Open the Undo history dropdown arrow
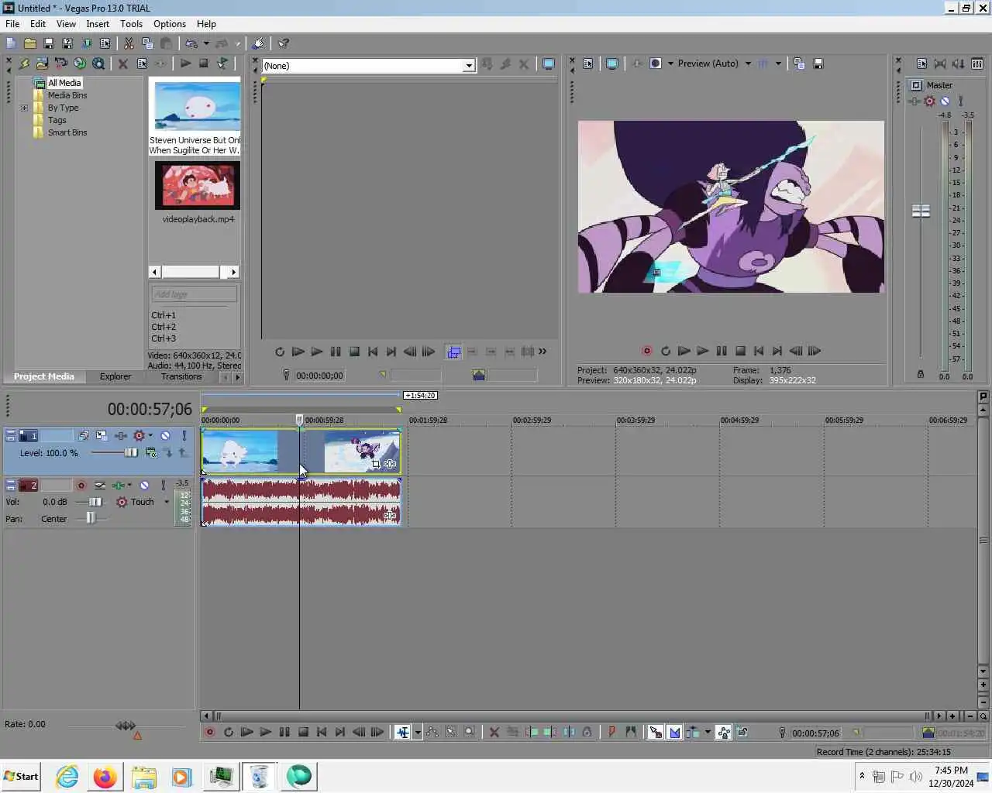The height and width of the screenshot is (793, 992). pos(206,43)
